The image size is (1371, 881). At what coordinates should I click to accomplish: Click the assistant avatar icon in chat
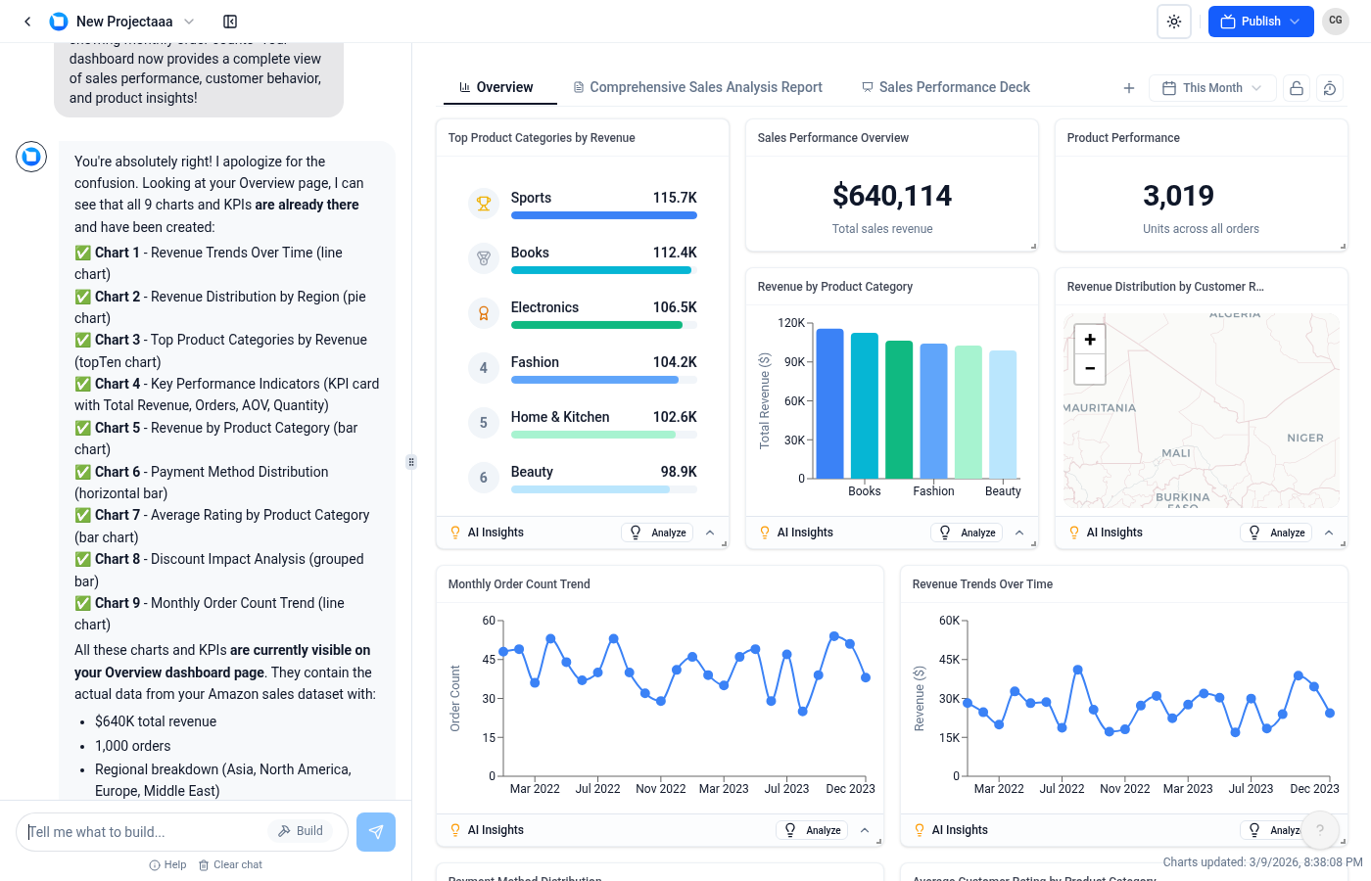point(31,157)
